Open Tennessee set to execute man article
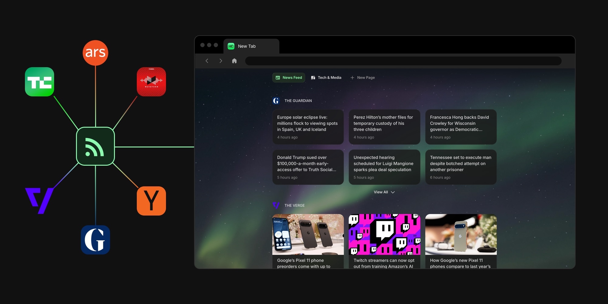This screenshot has width=608, height=304. pyautogui.click(x=461, y=167)
